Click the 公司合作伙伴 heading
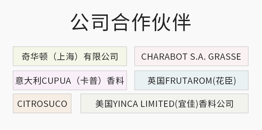Screen dimensions: 262x130 tap(131, 22)
